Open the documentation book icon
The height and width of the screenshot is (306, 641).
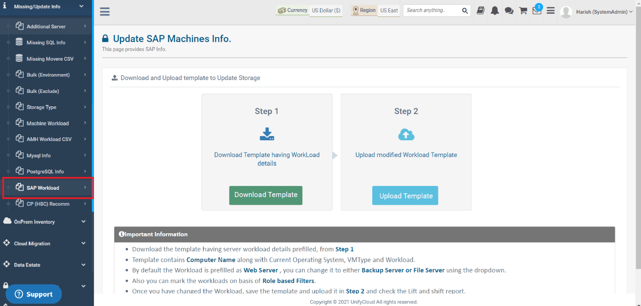click(x=481, y=11)
